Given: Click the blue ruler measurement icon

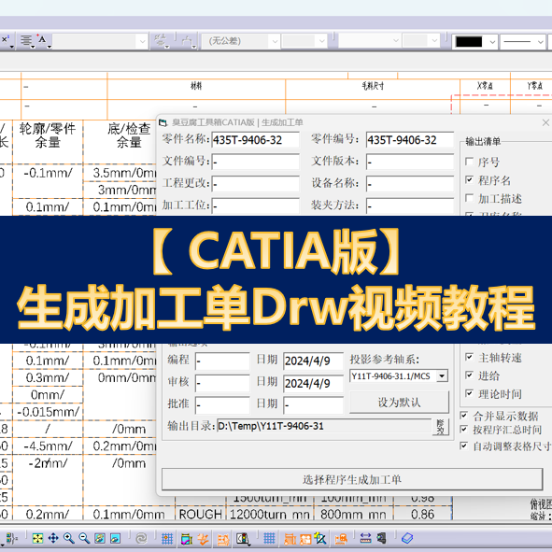Looking at the screenshot, I should tap(366, 538).
